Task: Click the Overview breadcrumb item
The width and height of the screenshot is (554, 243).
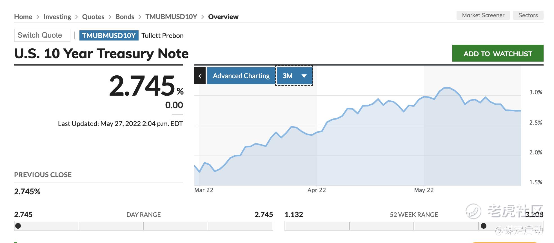Action: tap(223, 17)
